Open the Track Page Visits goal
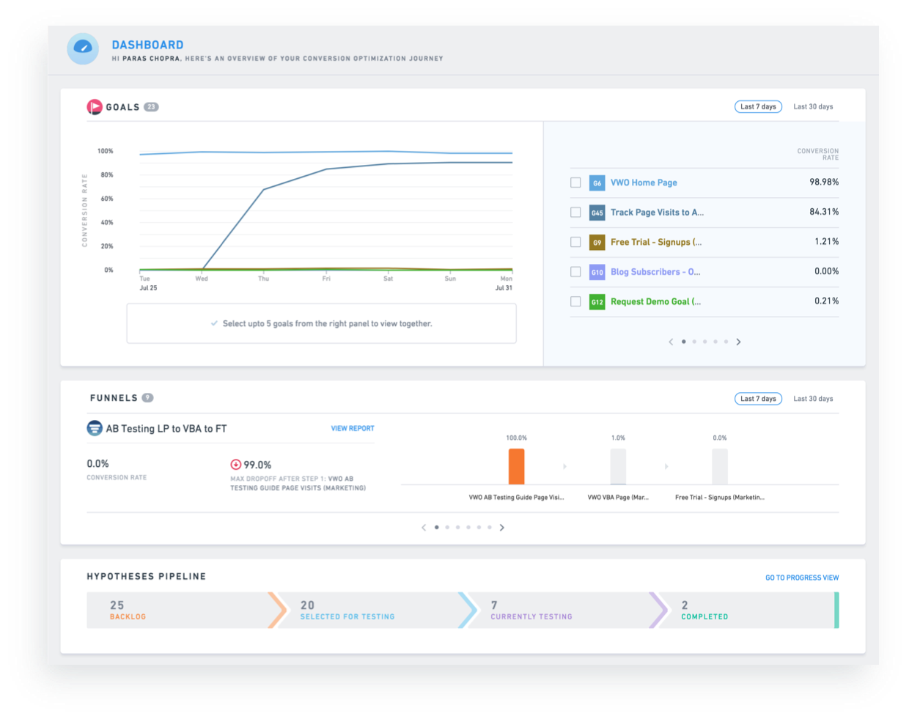This screenshot has height=719, width=909. 656,212
